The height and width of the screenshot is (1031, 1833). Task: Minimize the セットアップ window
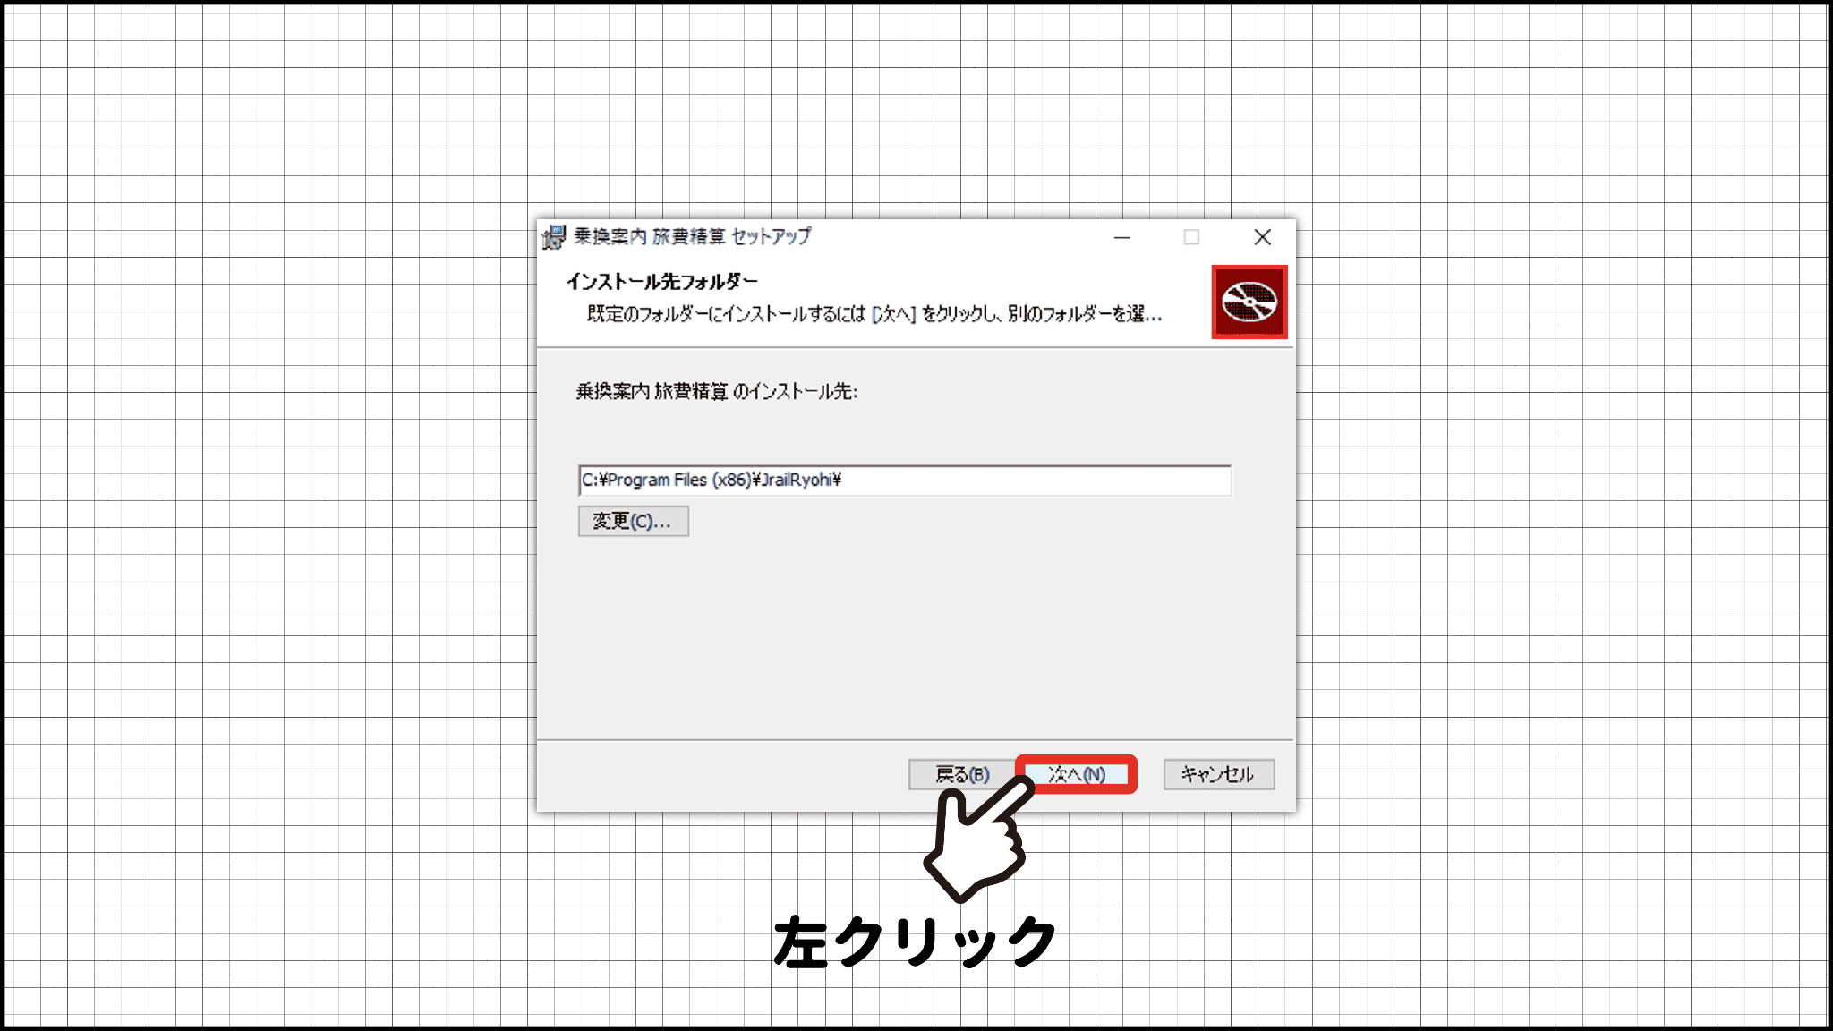point(1121,237)
